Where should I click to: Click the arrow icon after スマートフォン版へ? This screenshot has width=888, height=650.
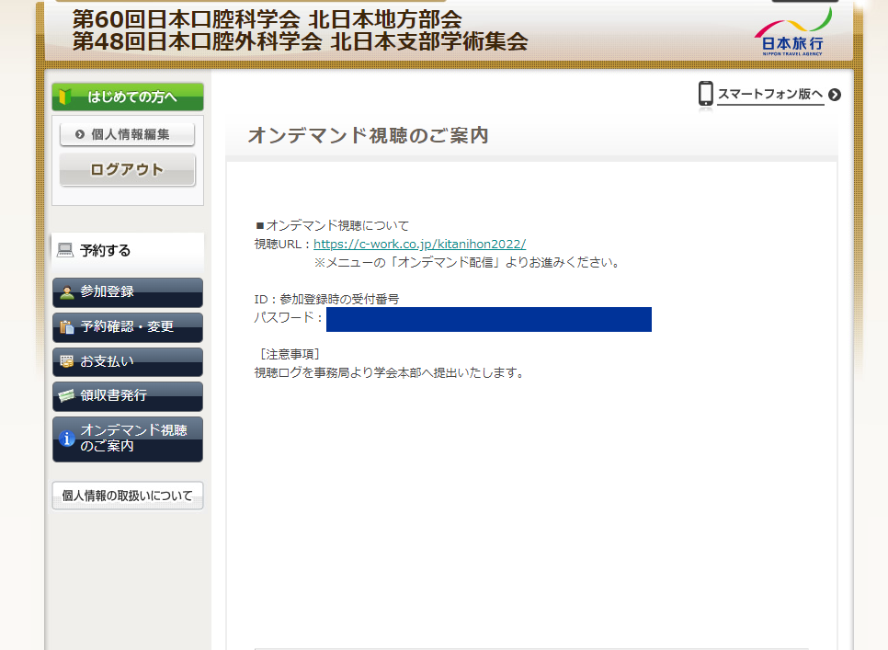coord(834,95)
